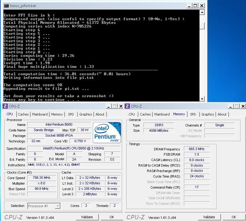Open Caches tab in right CPU-Z window
246x221 pixels.
[x=145, y=114]
